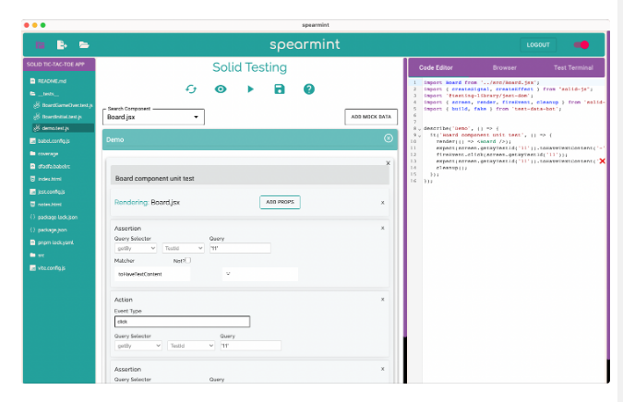Check the Not? checkbox in Assertion
The width and height of the screenshot is (623, 402).
tap(188, 260)
